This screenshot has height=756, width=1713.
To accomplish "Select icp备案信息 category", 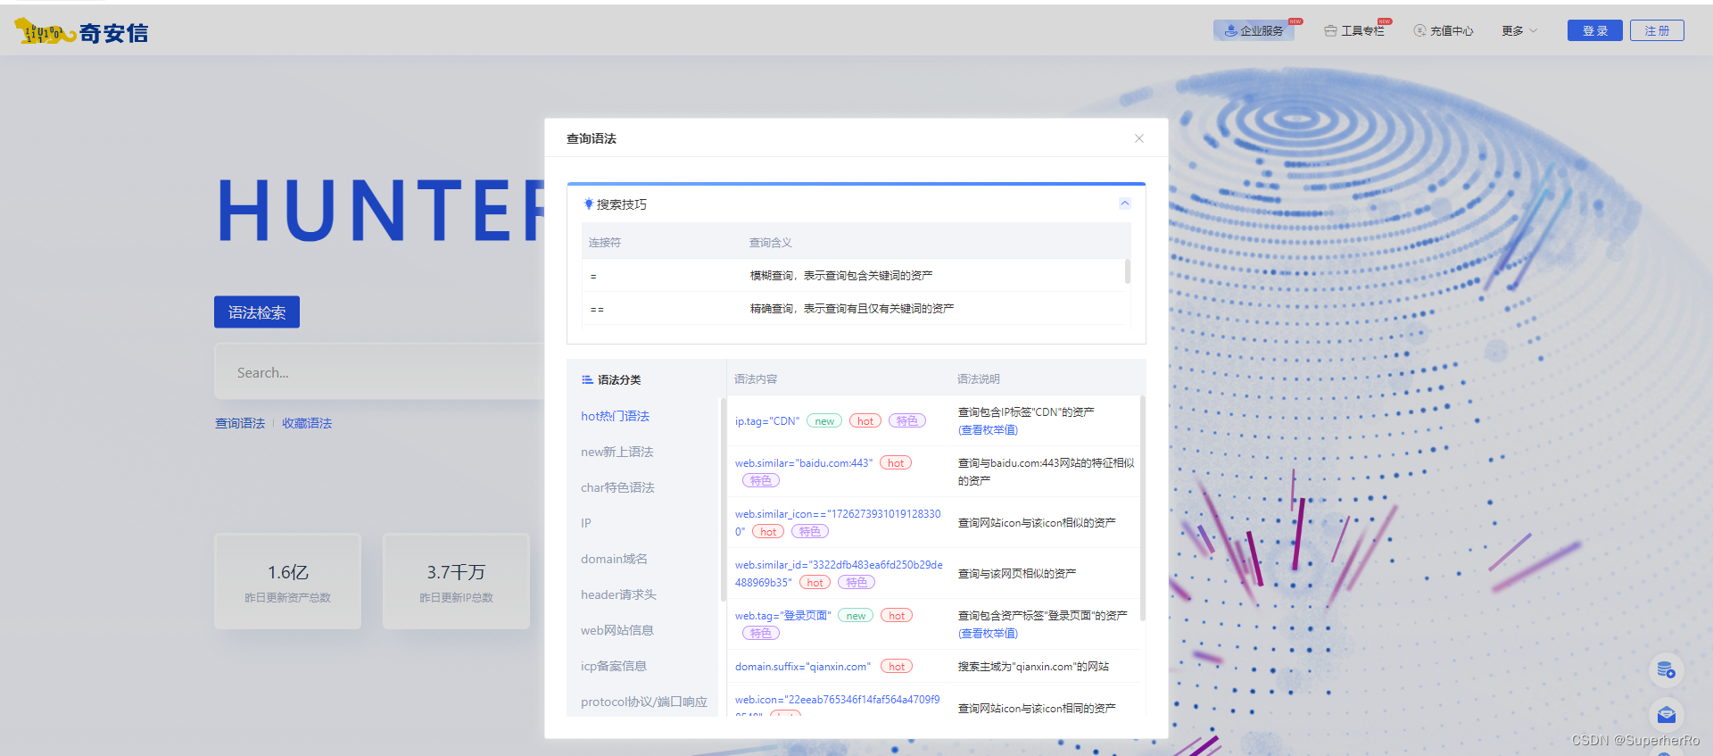I will click(614, 666).
